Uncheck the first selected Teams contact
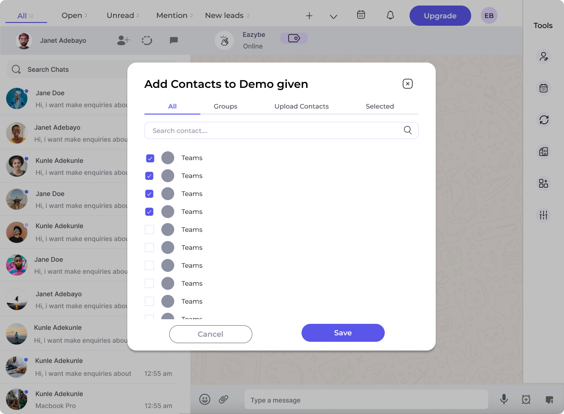Image resolution: width=564 pixels, height=414 pixels. click(150, 158)
